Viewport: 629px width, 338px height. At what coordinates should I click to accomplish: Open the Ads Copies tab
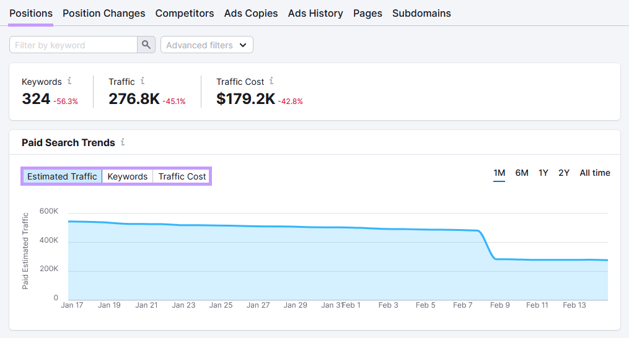(x=251, y=13)
